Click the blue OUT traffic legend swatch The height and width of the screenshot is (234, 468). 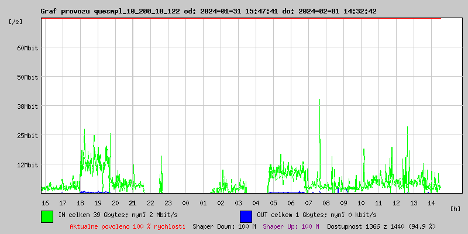pyautogui.click(x=246, y=216)
